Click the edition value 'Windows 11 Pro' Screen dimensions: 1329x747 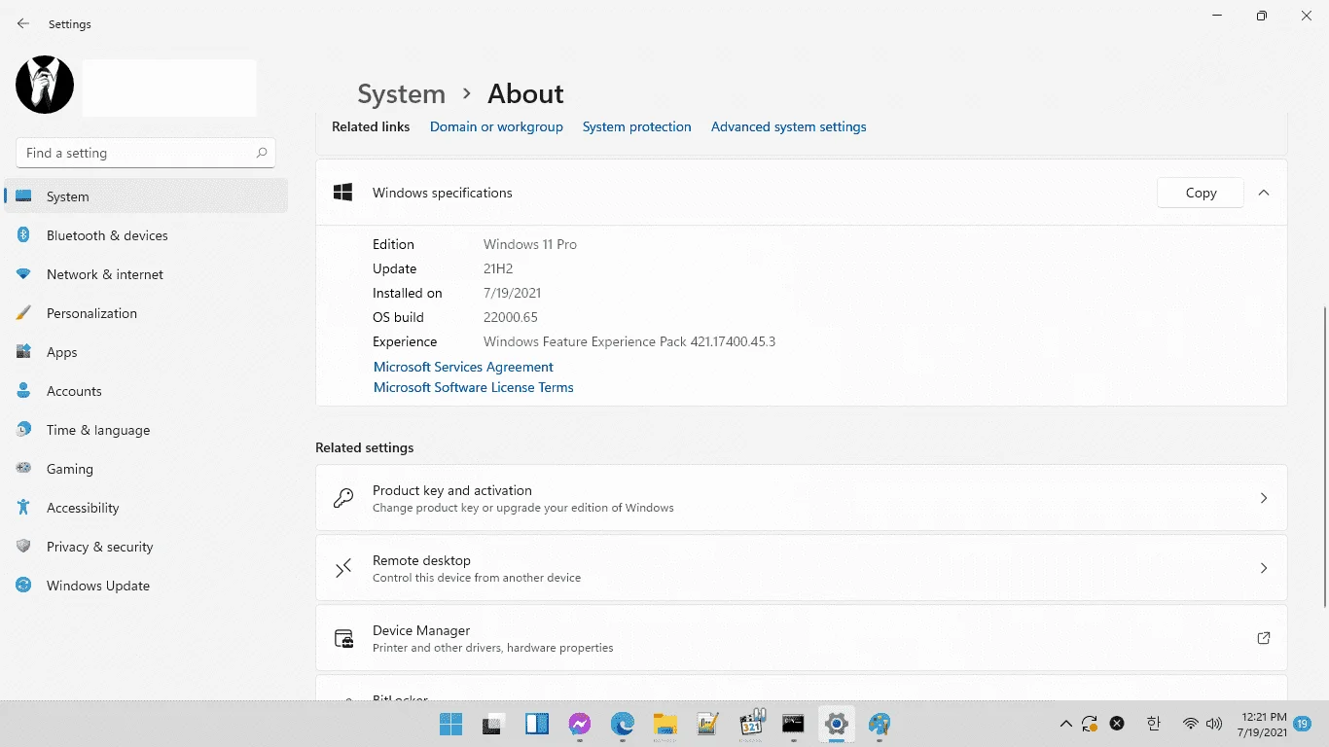click(530, 244)
